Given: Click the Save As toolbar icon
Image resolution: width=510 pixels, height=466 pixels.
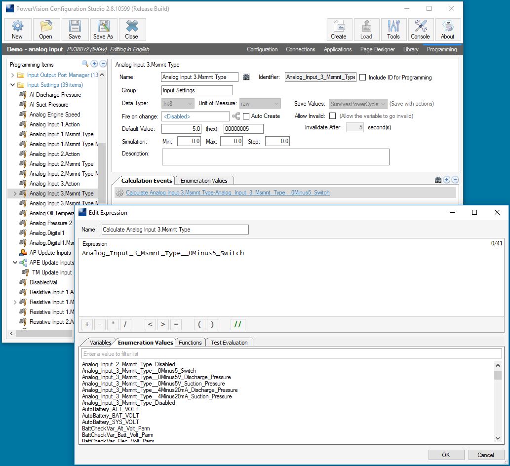Looking at the screenshot, I should pos(103,30).
